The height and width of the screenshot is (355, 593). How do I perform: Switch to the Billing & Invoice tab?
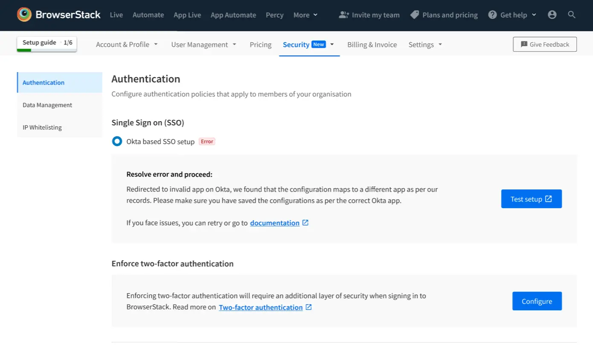pyautogui.click(x=372, y=44)
